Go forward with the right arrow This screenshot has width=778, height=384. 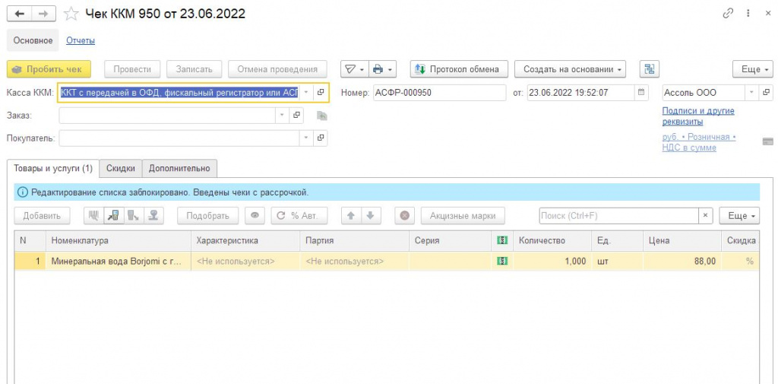43,14
